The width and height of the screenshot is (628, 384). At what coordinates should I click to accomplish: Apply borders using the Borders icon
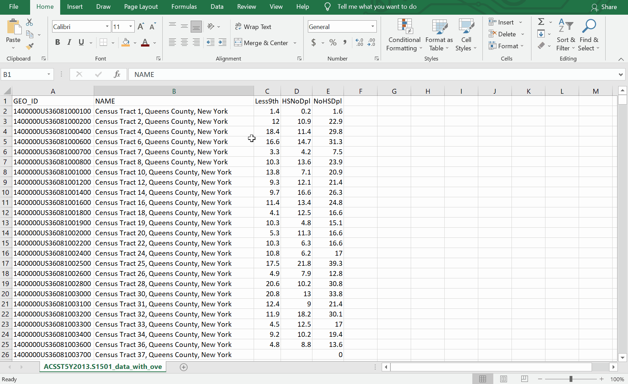tap(103, 42)
